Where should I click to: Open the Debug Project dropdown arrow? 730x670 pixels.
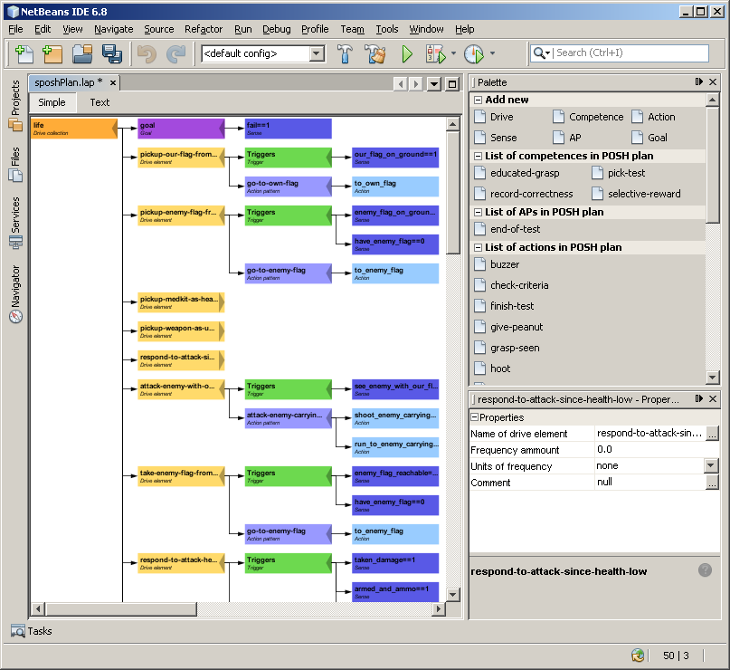[453, 53]
